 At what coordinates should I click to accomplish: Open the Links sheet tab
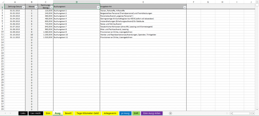[x=23, y=113]
